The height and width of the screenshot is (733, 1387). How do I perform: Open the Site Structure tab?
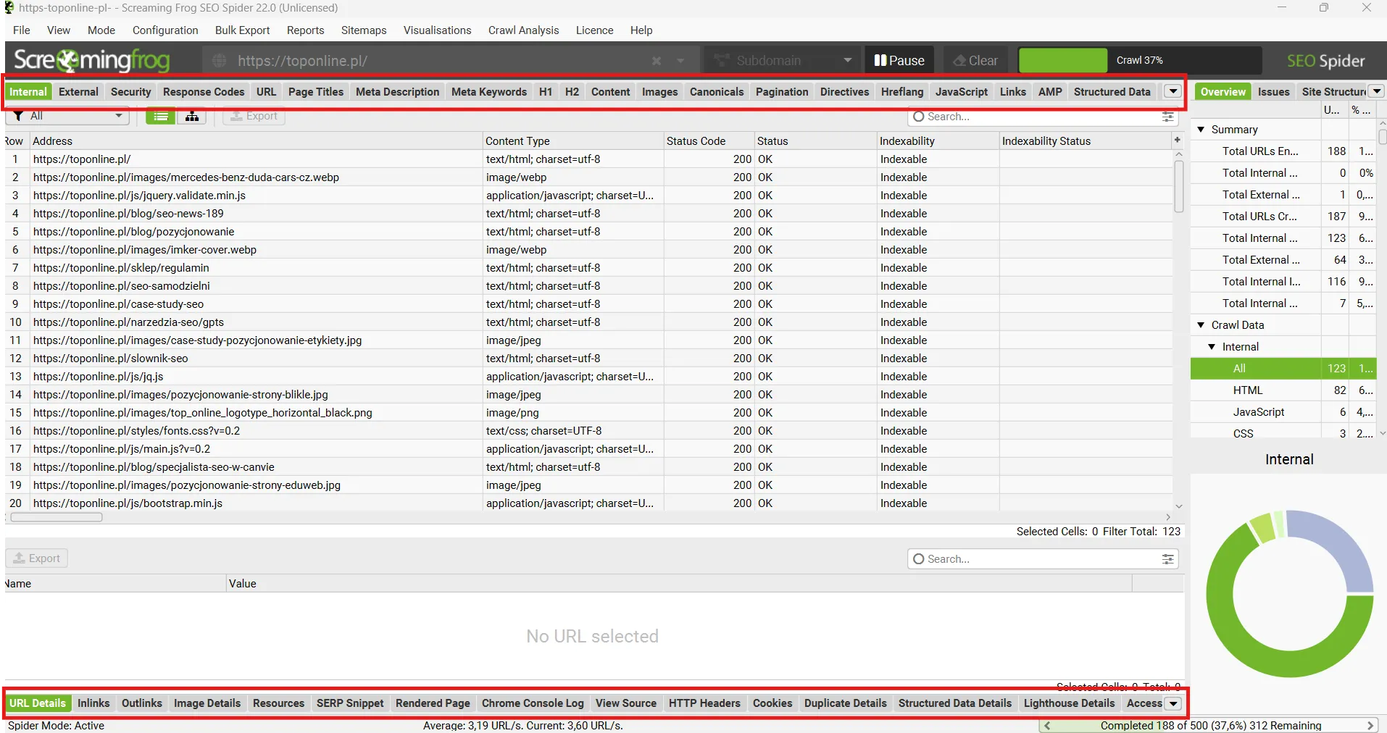pos(1333,92)
